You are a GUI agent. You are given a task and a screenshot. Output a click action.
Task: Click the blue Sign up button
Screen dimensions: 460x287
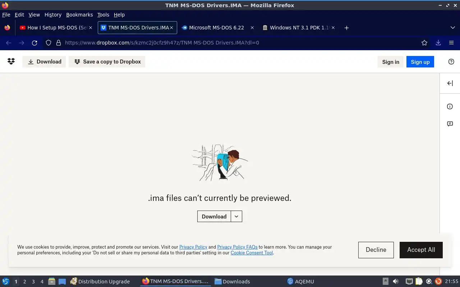click(420, 62)
